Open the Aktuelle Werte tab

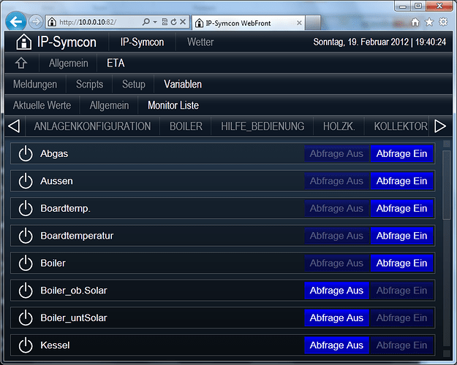coord(42,105)
